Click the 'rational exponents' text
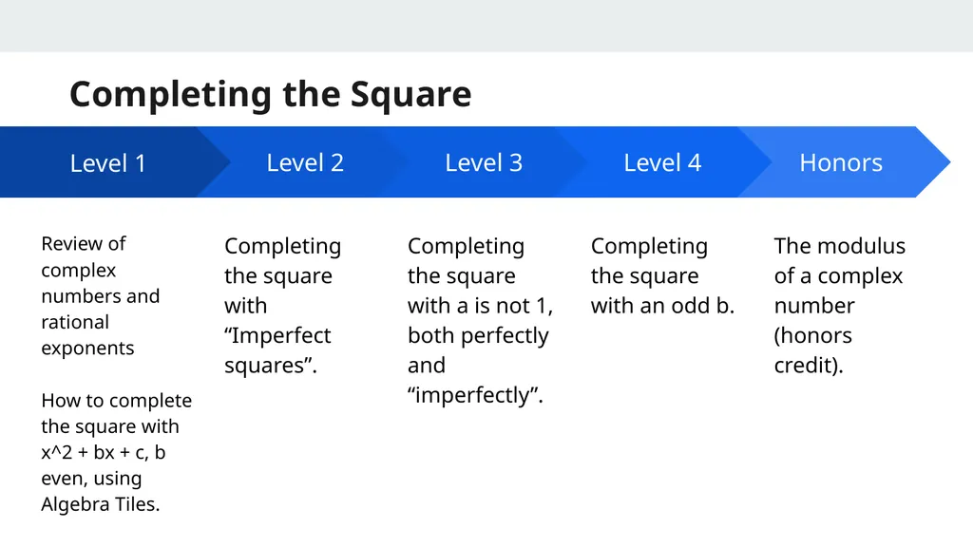 [x=87, y=335]
